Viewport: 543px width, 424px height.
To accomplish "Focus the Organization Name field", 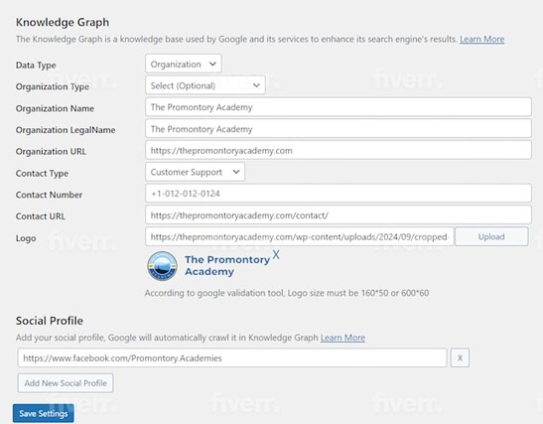I will point(339,107).
